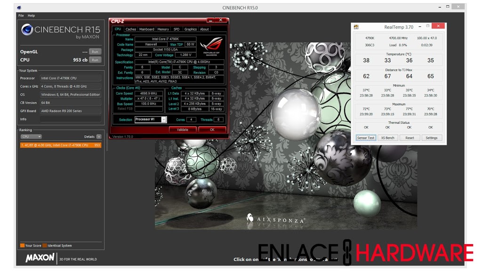Viewport: 482px width, 271px height.
Task: Open the Graphics tab in CPU-Z
Action: (x=190, y=29)
